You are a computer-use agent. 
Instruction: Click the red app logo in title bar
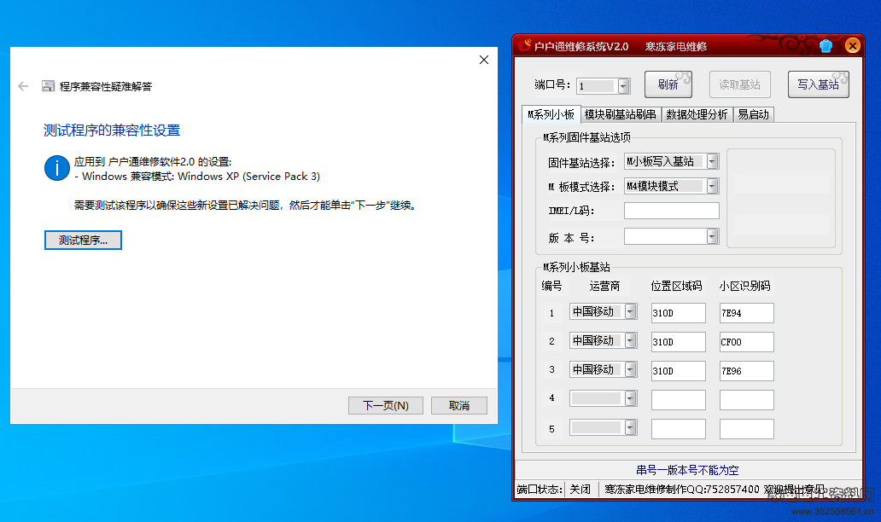525,46
